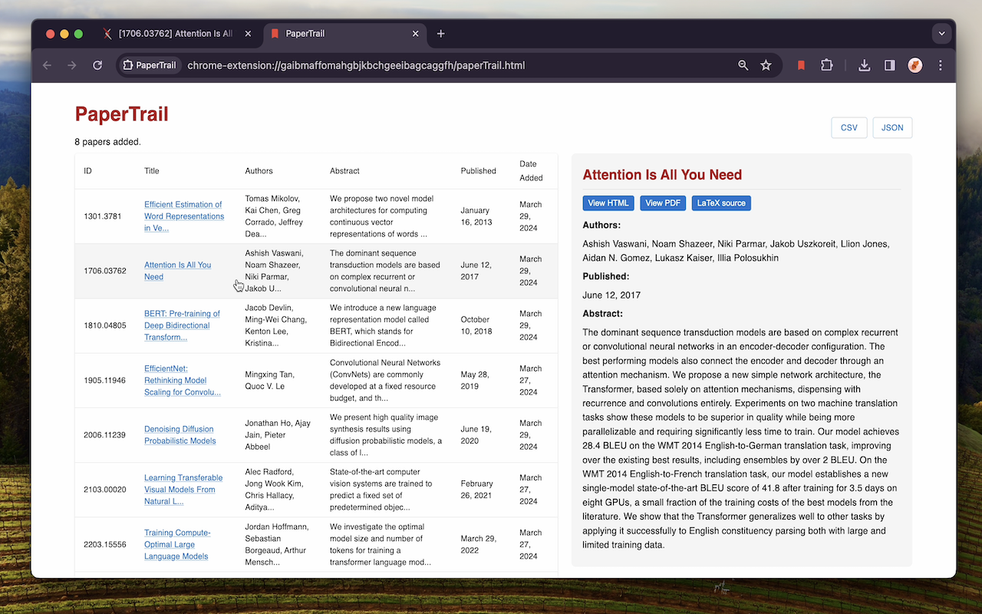Viewport: 982px width, 614px height.
Task: Click the macOS green fullscreen button
Action: pos(78,34)
